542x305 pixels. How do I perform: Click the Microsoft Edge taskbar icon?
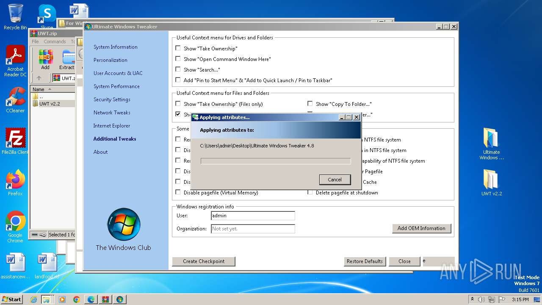pos(91,299)
